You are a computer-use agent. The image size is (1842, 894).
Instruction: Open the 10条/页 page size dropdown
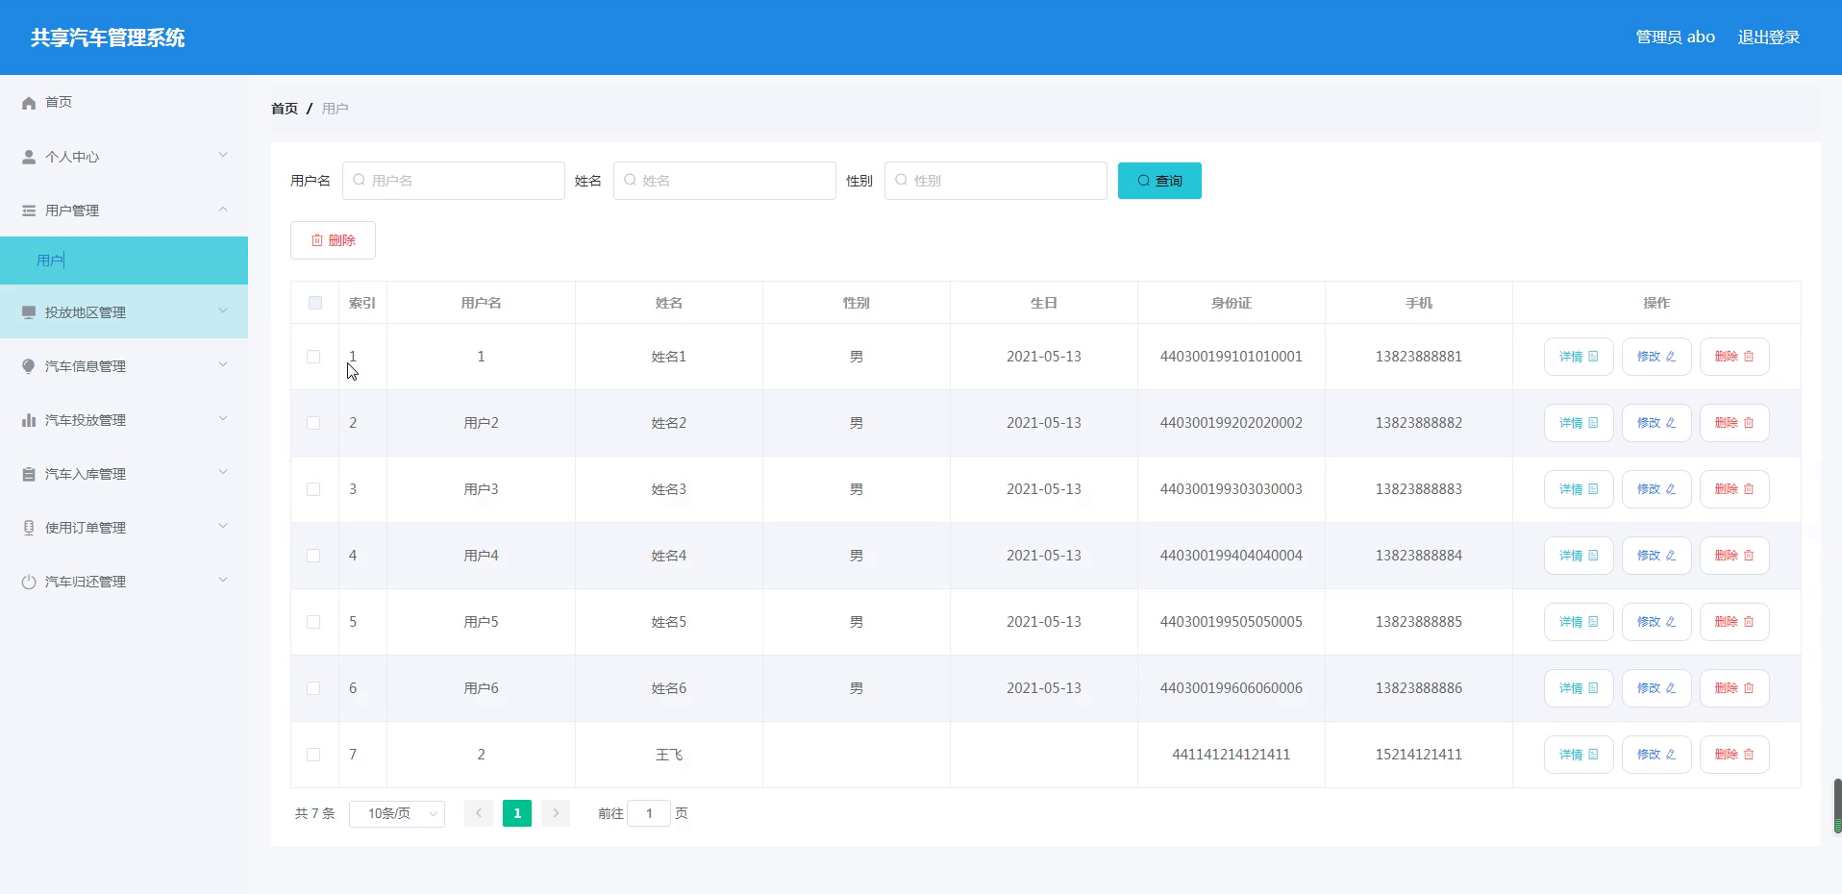point(397,814)
